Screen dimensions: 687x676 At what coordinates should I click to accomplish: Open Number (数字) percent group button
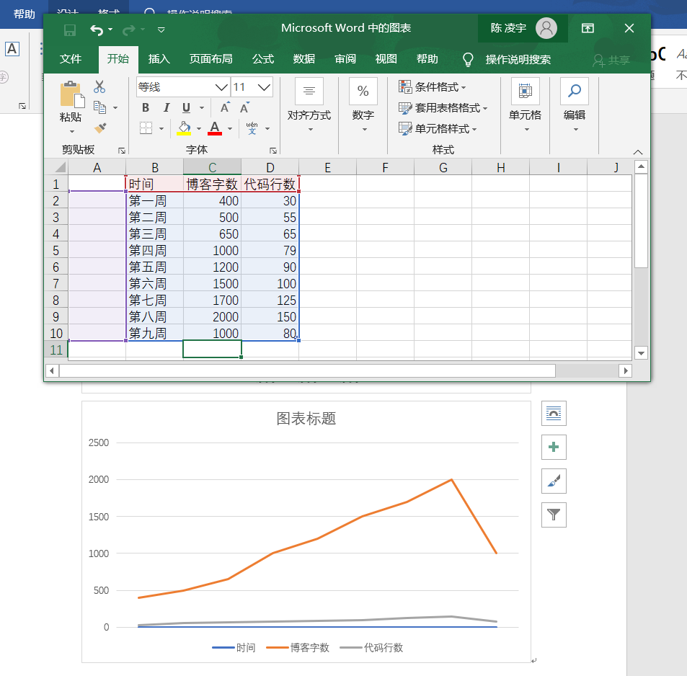click(x=363, y=105)
